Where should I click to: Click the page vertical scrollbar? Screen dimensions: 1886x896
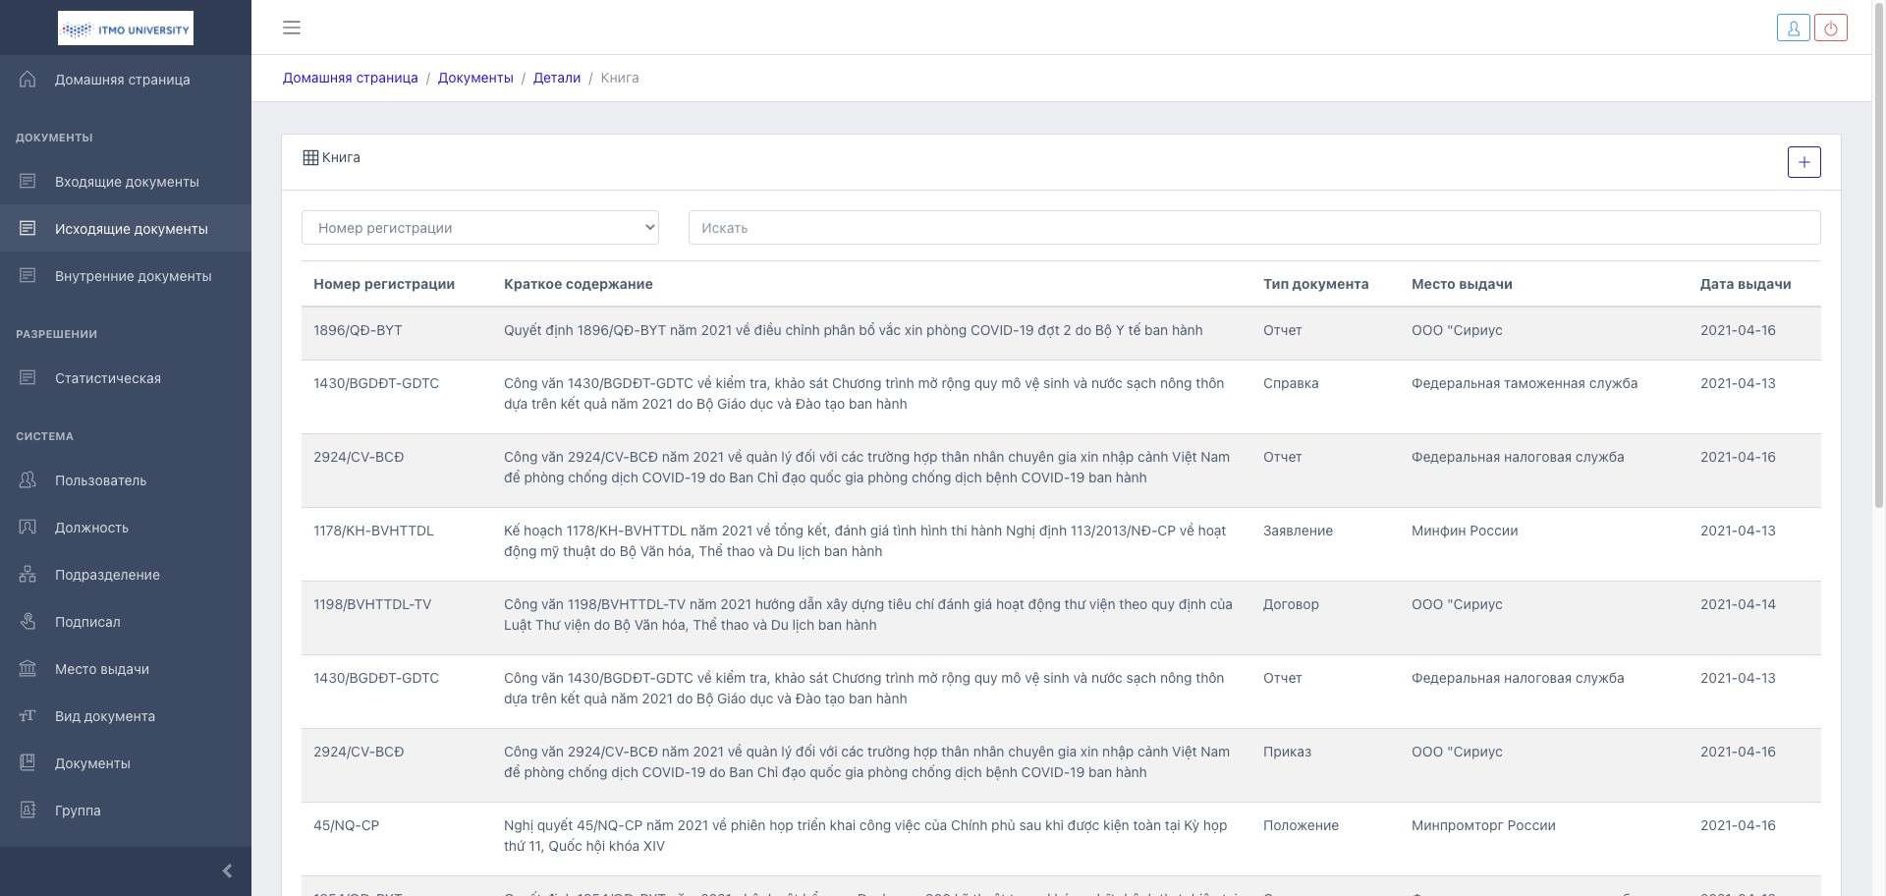(x=1879, y=295)
